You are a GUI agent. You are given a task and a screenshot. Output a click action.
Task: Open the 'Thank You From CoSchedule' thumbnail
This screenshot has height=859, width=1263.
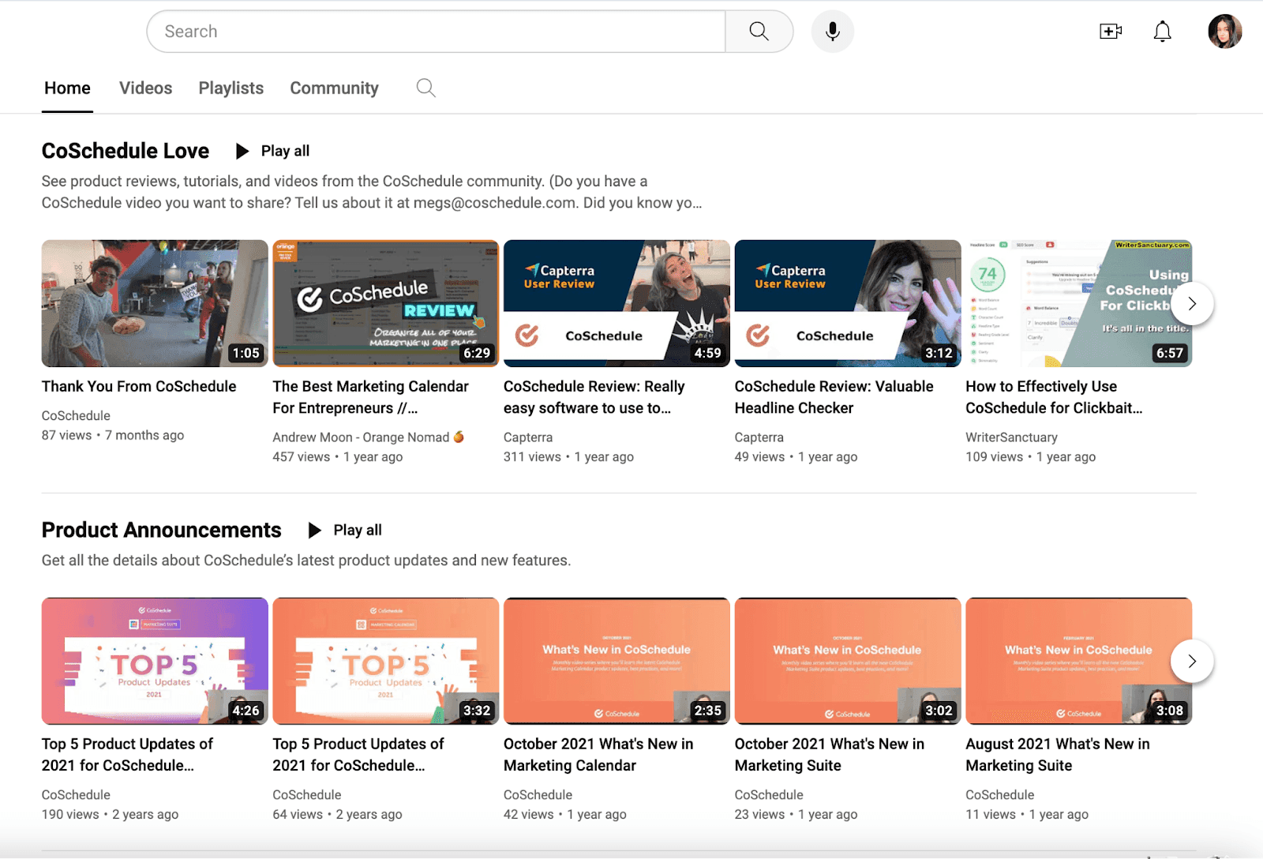coord(154,303)
